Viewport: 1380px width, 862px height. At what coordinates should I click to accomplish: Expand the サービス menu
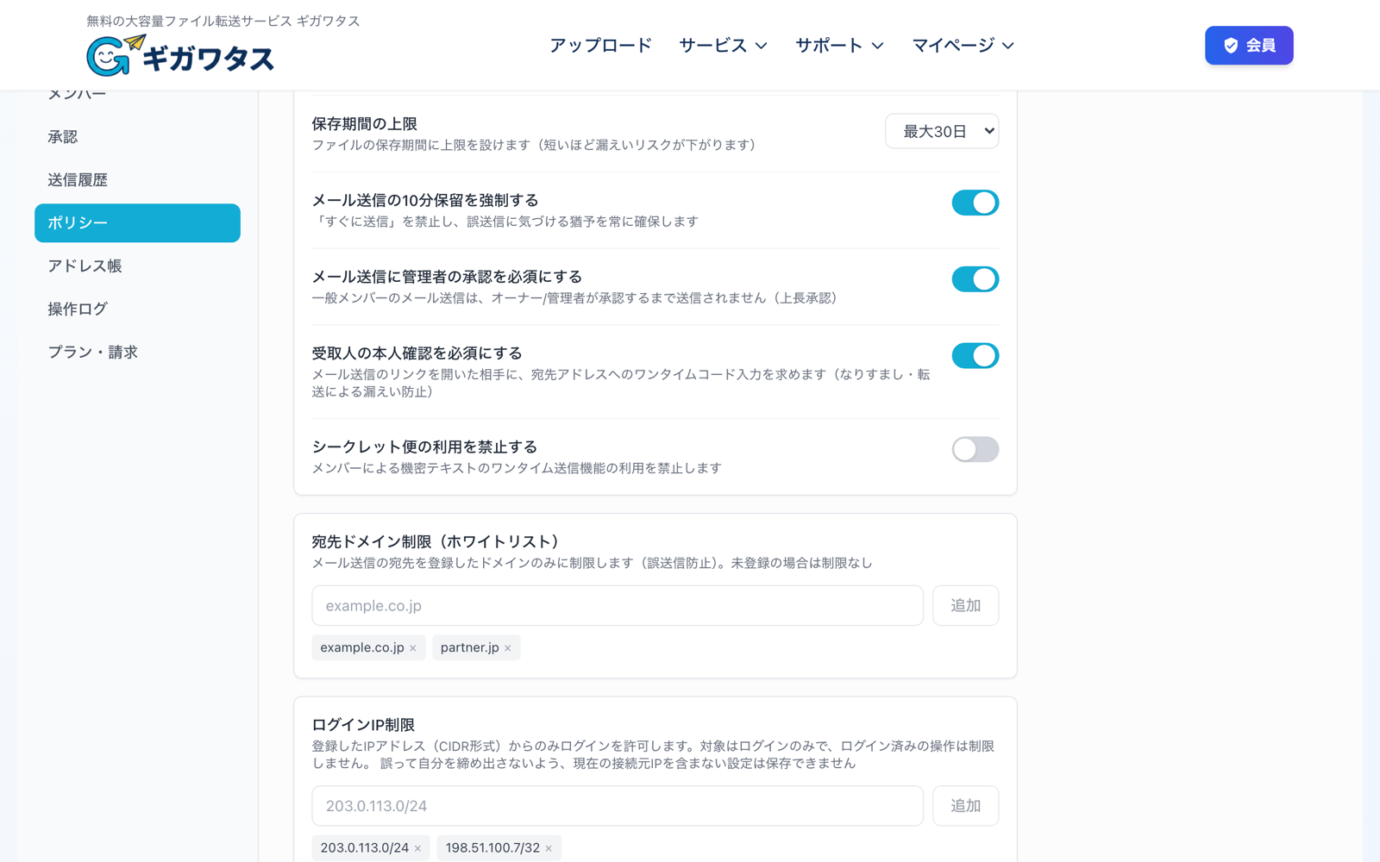tap(723, 45)
